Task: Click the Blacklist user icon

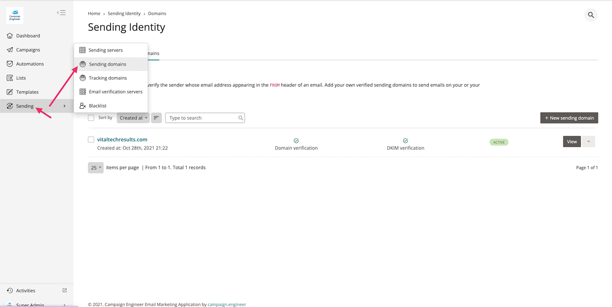Action: coord(83,106)
